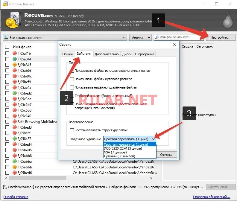Viewport: 237px width, 201px height.
Task: Check the box for file f_05abbb
Action: 7,167
